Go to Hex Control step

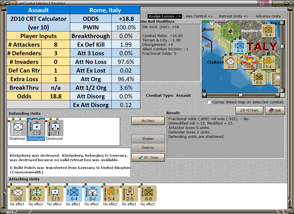[199, 16]
